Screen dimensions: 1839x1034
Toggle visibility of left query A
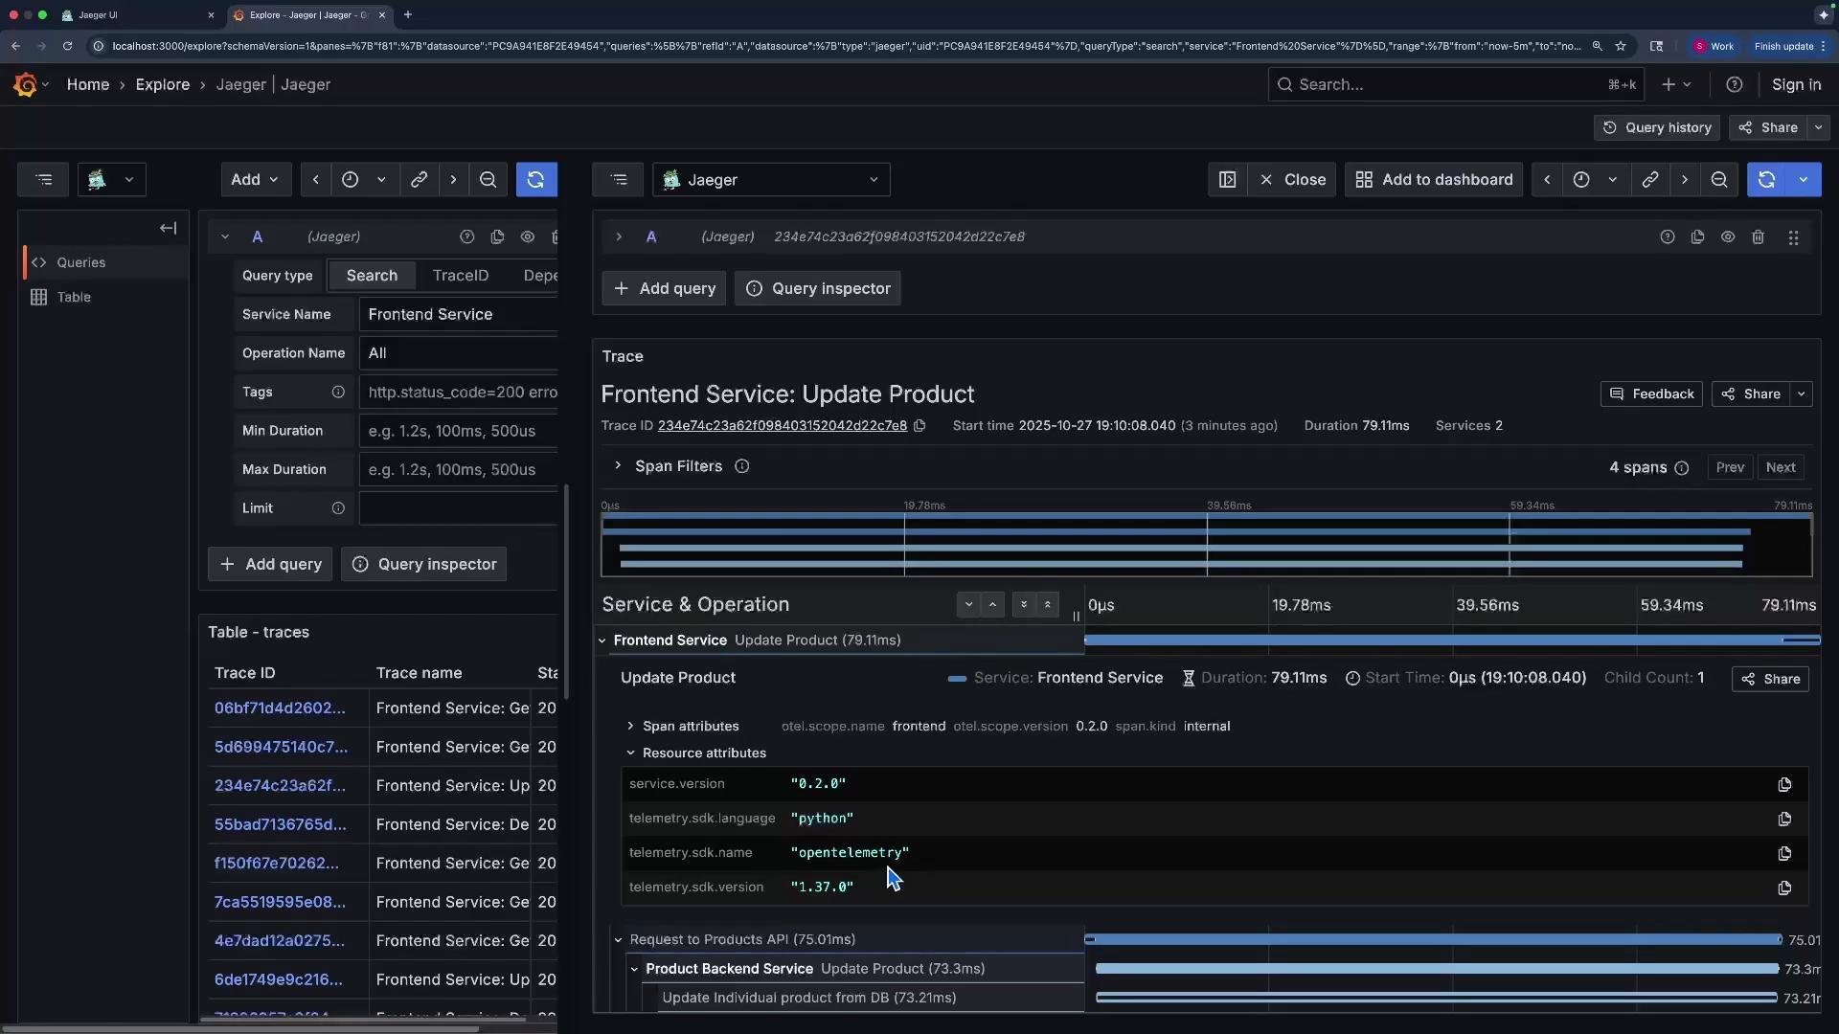pos(528,236)
